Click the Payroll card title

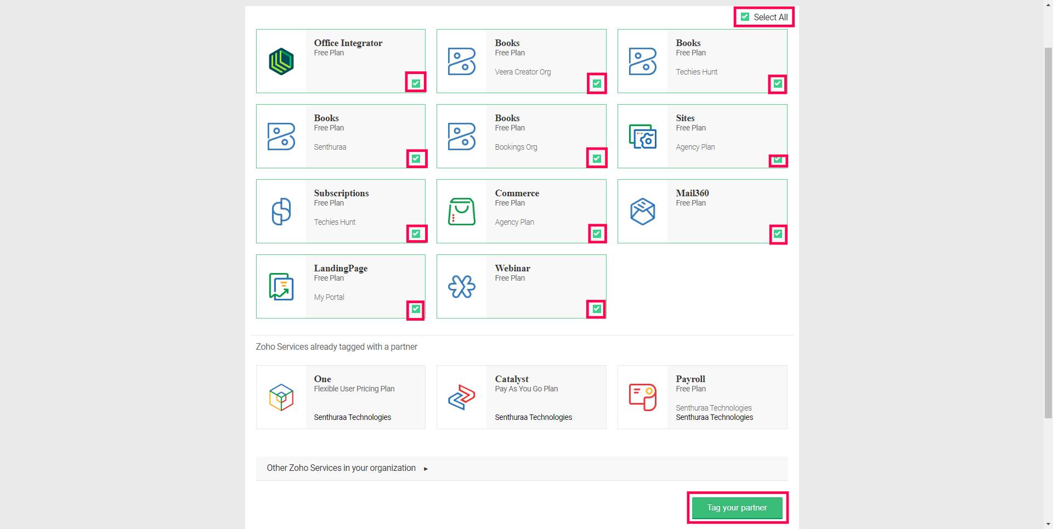point(690,379)
